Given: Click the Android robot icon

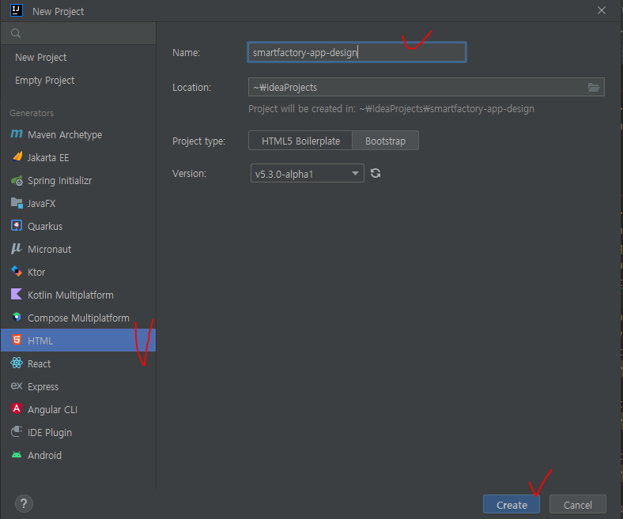Looking at the screenshot, I should click(17, 455).
